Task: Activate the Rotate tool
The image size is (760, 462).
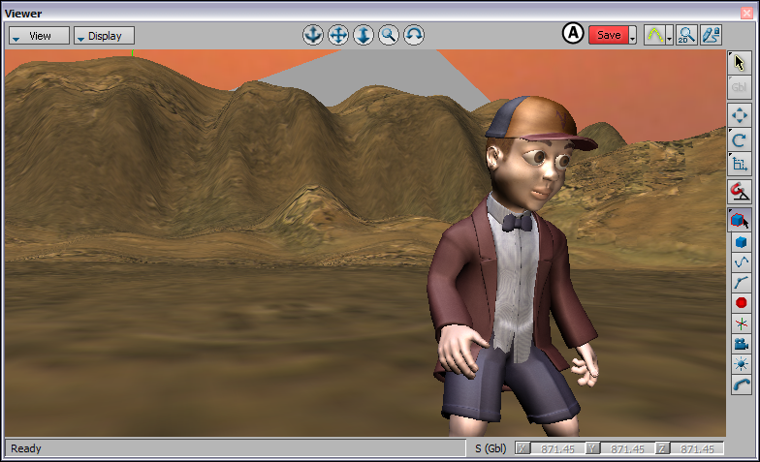Action: click(x=739, y=140)
